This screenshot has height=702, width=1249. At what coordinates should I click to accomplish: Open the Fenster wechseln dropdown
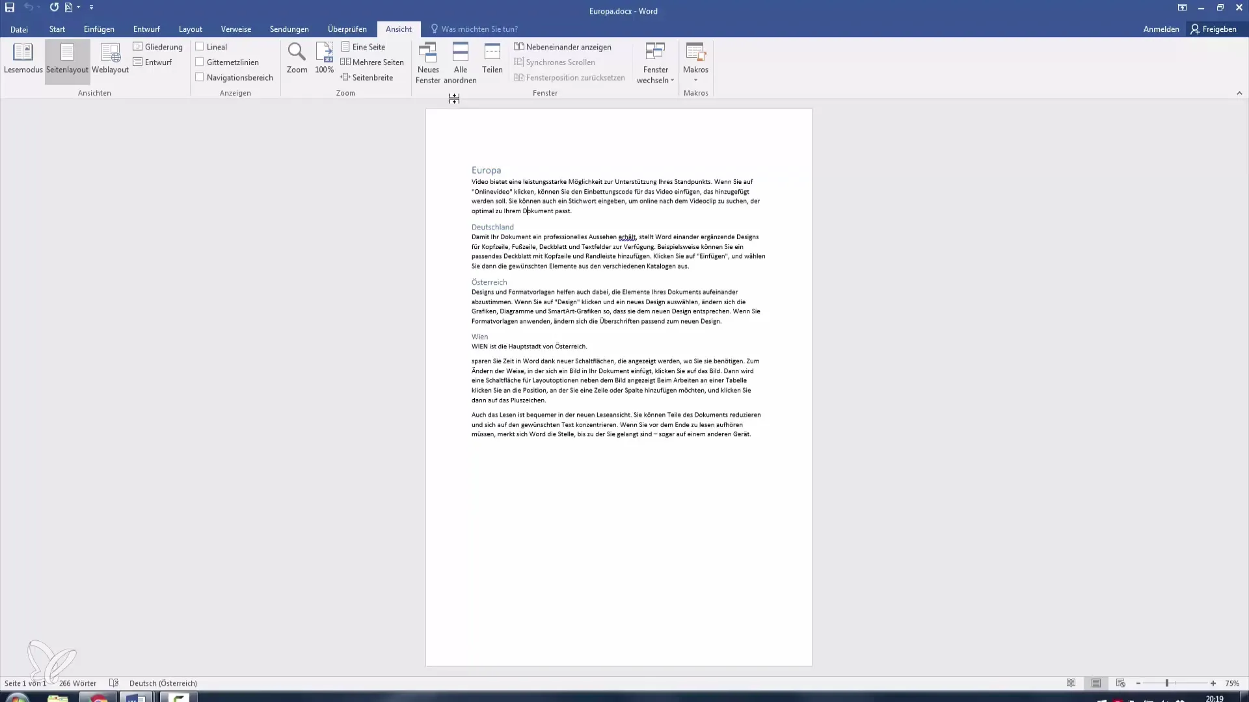(x=655, y=63)
